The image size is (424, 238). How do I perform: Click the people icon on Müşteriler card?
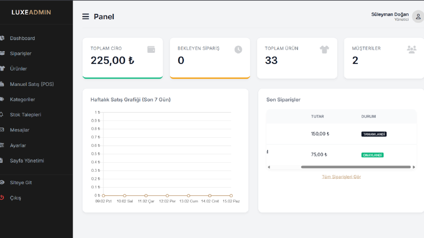(x=412, y=50)
